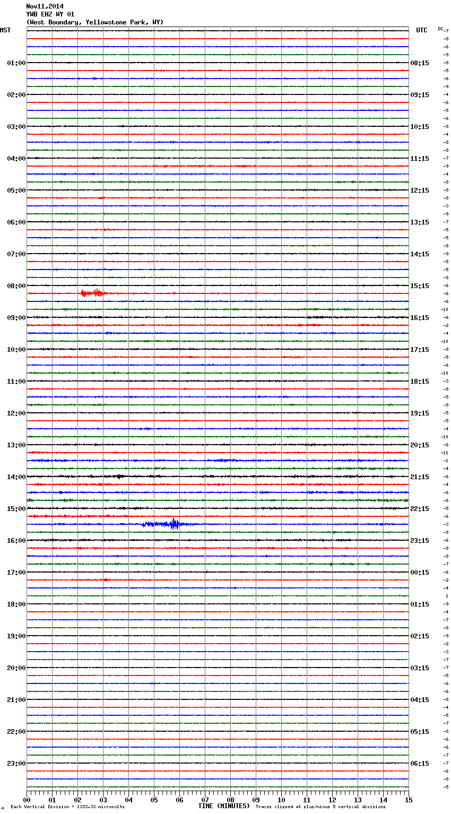
Task: Click "(West Boundary, Yellowstone Park, WY)" header
Action: coord(95,22)
